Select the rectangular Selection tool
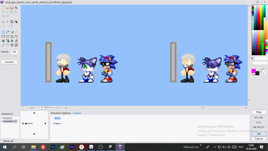The width and height of the screenshot is (268, 151). click(3, 32)
